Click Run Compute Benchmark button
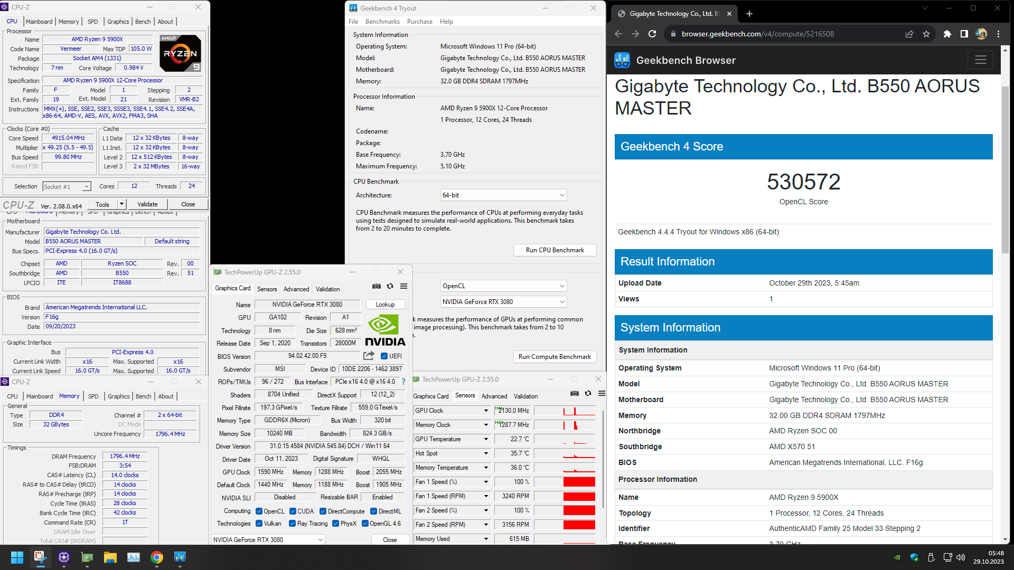 [555, 357]
